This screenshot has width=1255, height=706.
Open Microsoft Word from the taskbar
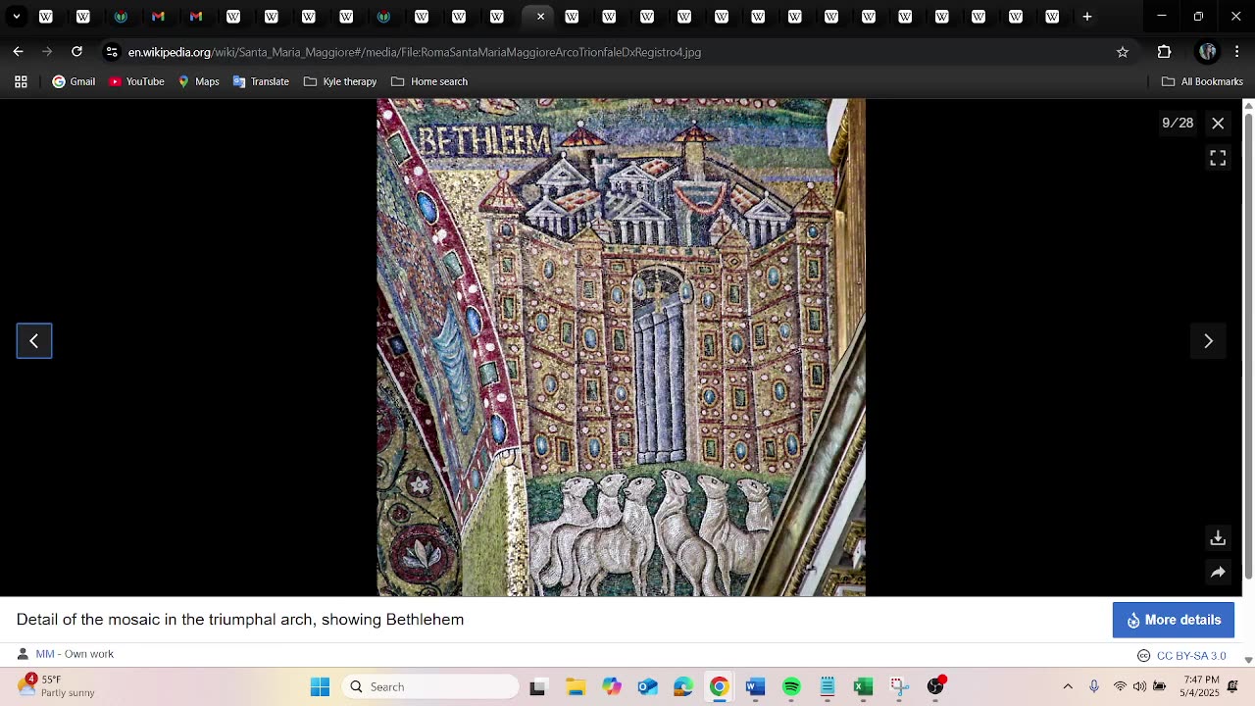point(755,686)
